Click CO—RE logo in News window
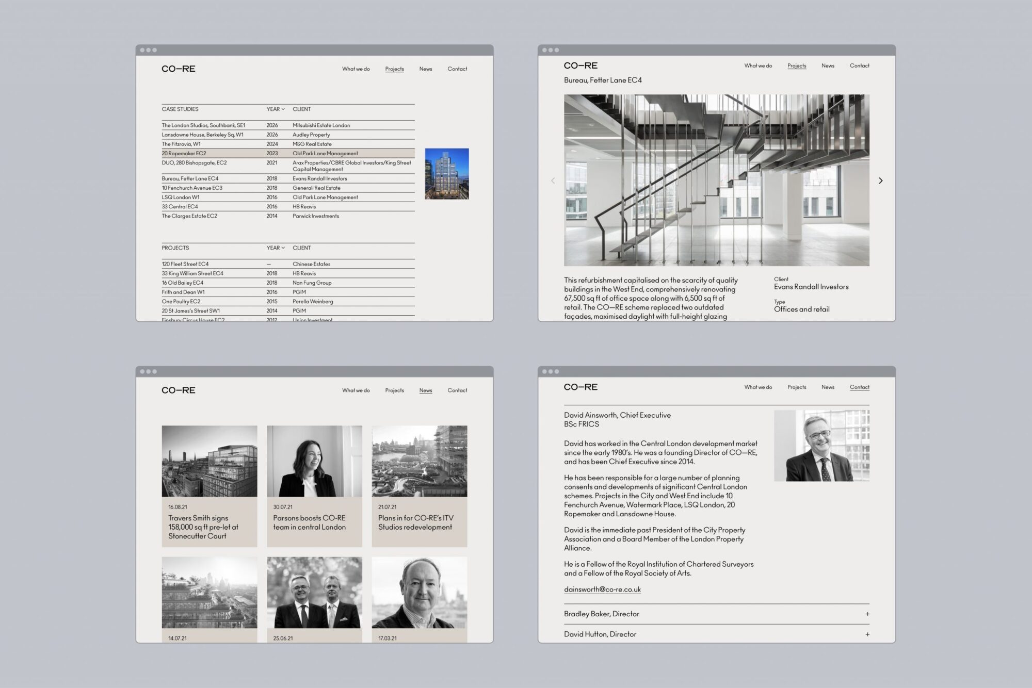1032x688 pixels. (179, 390)
